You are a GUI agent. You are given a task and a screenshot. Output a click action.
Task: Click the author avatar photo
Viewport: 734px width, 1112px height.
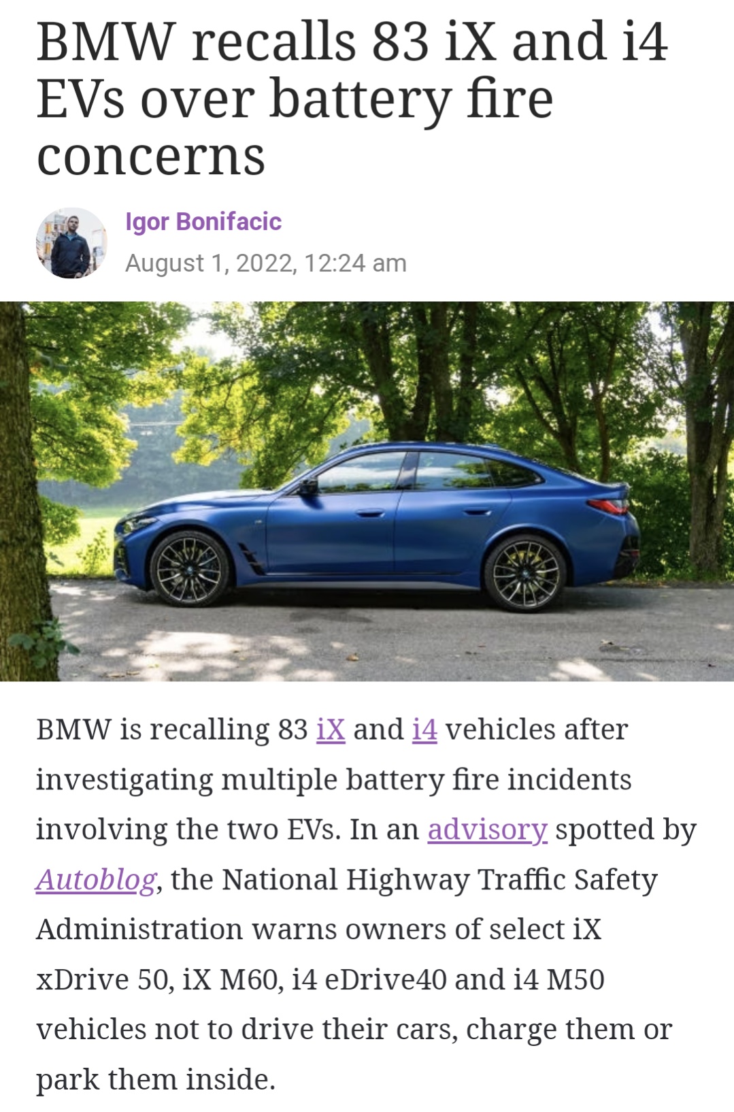71,243
